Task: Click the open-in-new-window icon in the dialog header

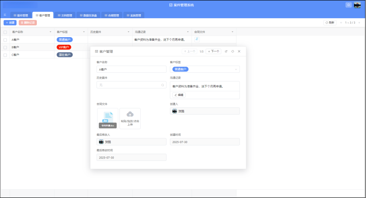Action: tap(226, 51)
